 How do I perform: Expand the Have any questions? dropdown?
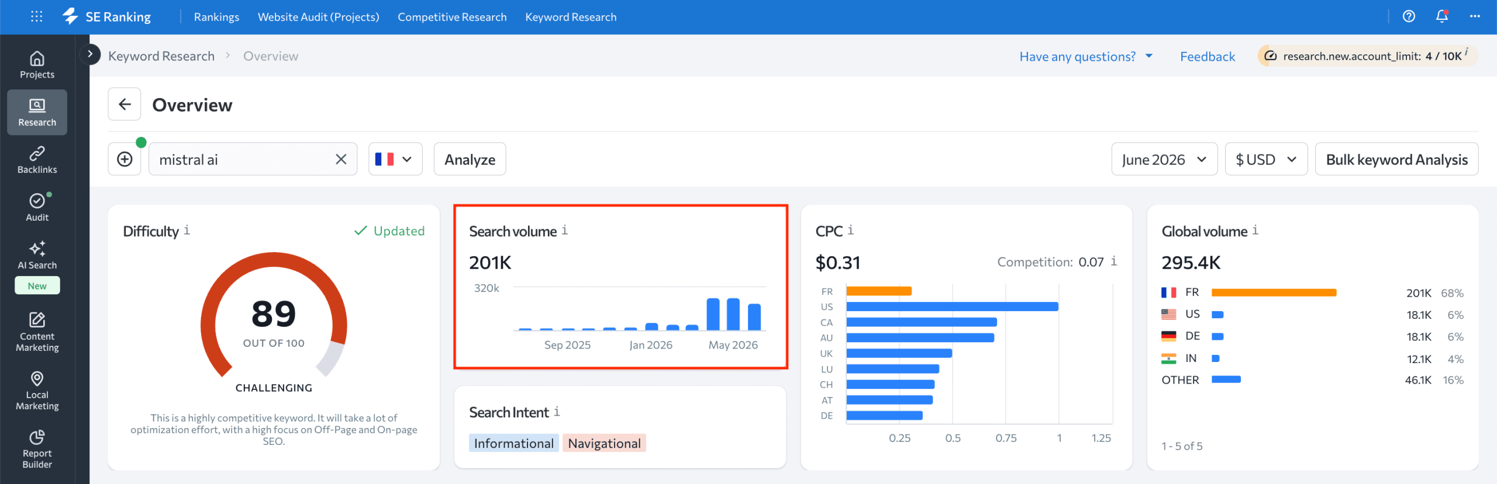1086,57
